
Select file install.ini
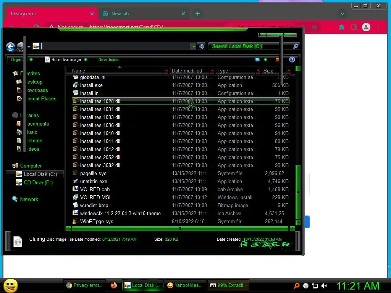pyautogui.click(x=180, y=93)
